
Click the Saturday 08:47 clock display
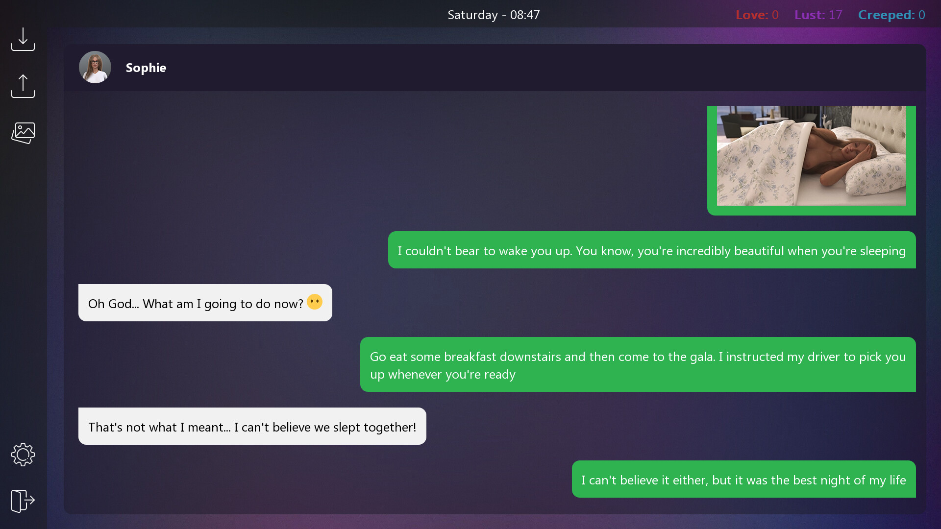pyautogui.click(x=494, y=15)
